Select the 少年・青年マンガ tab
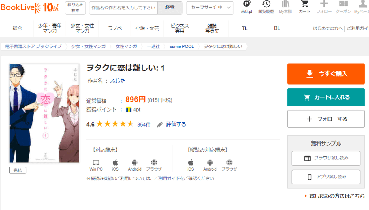Viewport: 369px width, 210px height. click(50, 28)
